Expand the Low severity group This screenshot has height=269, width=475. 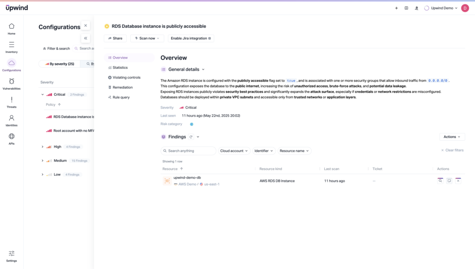(x=42, y=175)
